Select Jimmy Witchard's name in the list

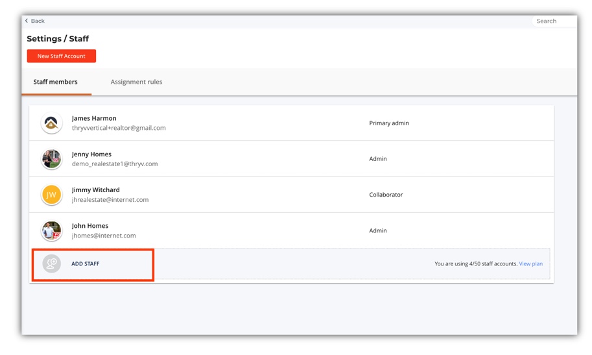95,190
